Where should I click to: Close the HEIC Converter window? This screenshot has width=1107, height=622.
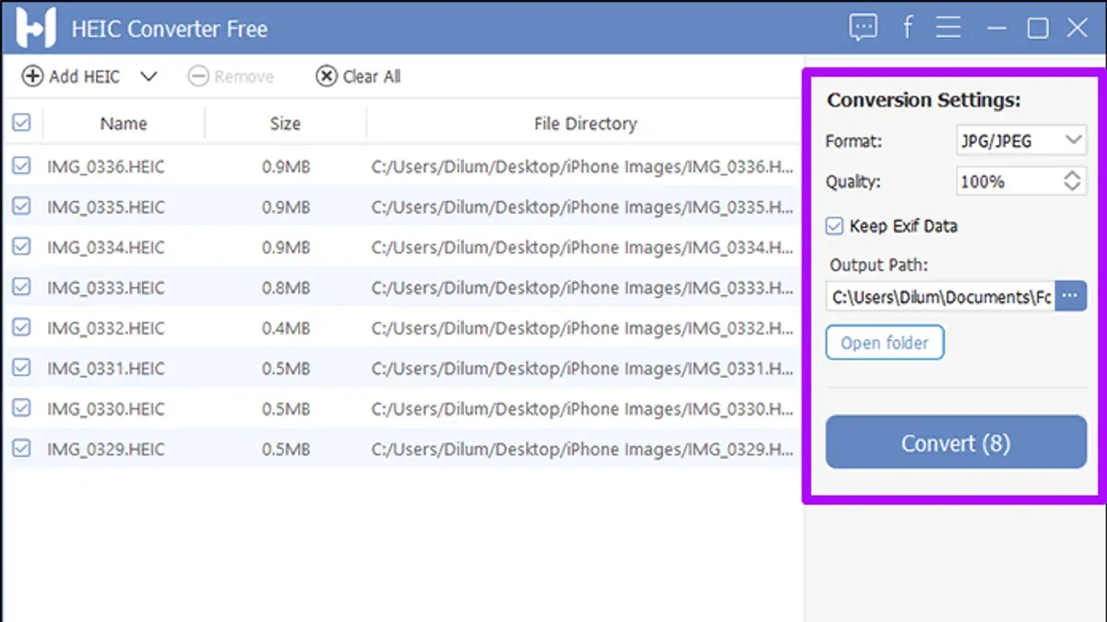[x=1077, y=28]
